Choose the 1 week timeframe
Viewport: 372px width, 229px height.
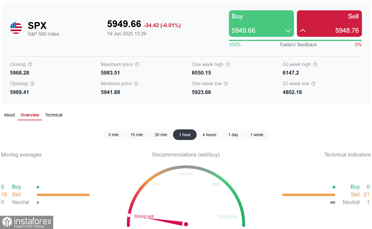[x=257, y=135]
